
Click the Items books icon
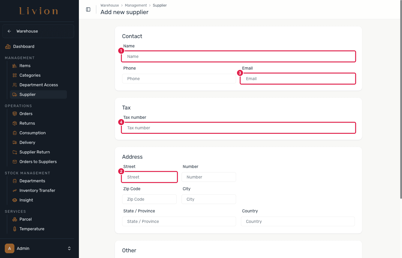coord(14,66)
